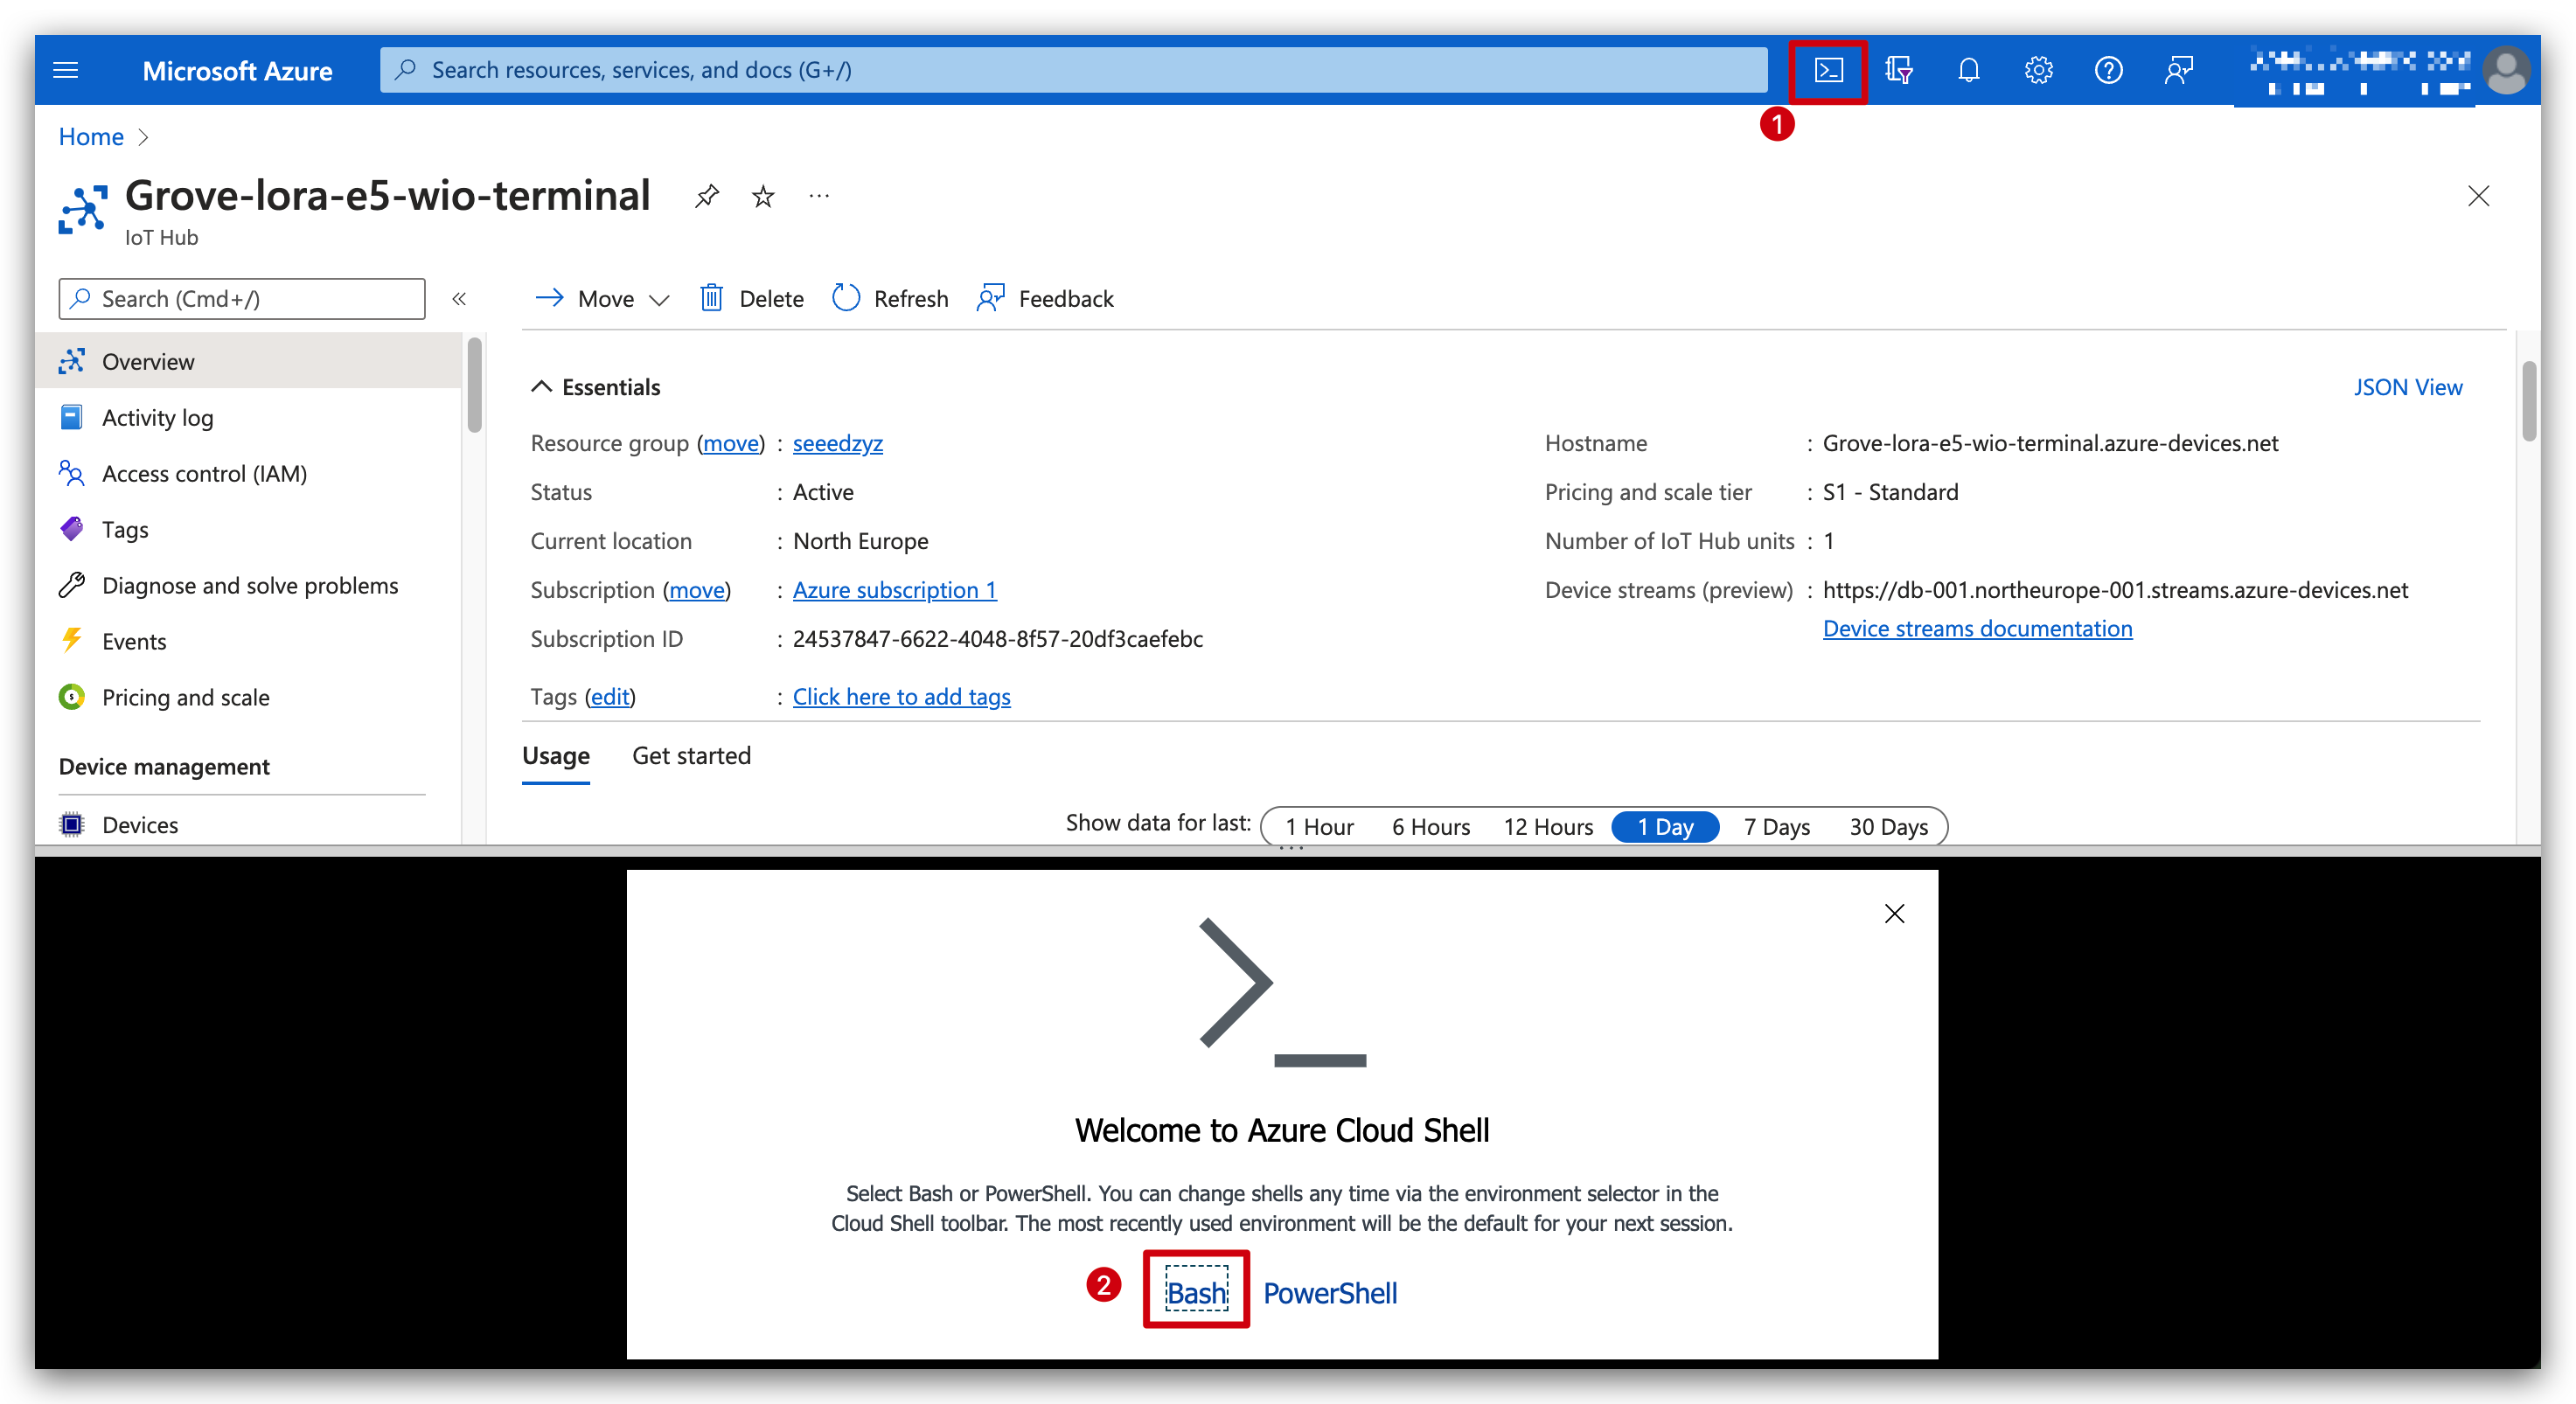Open the hamburger portal menu
Image resolution: width=2576 pixels, height=1404 pixels.
click(x=66, y=70)
